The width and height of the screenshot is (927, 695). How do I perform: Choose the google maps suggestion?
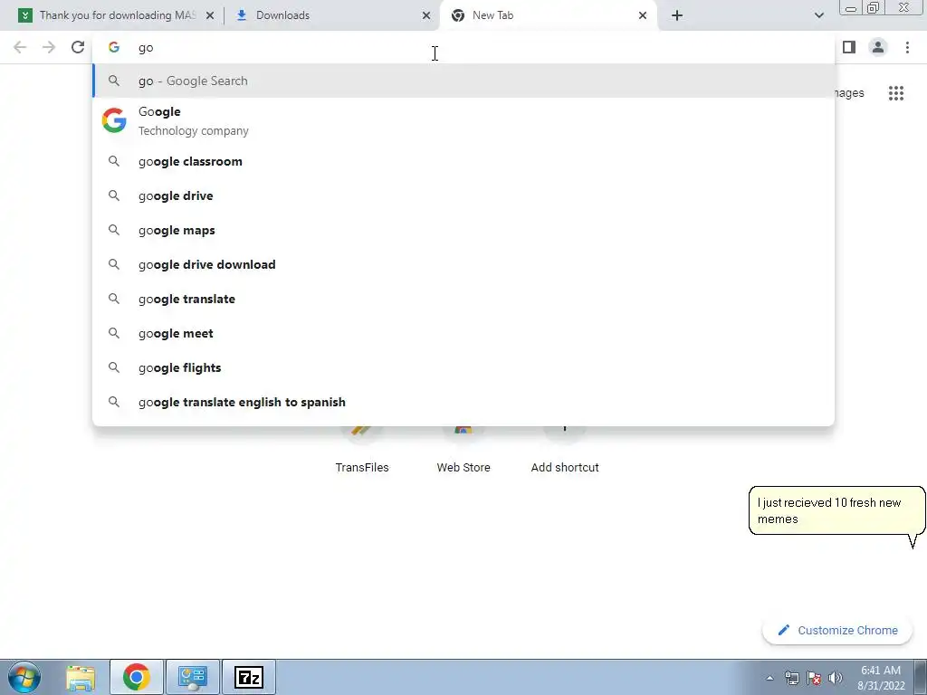pyautogui.click(x=463, y=230)
